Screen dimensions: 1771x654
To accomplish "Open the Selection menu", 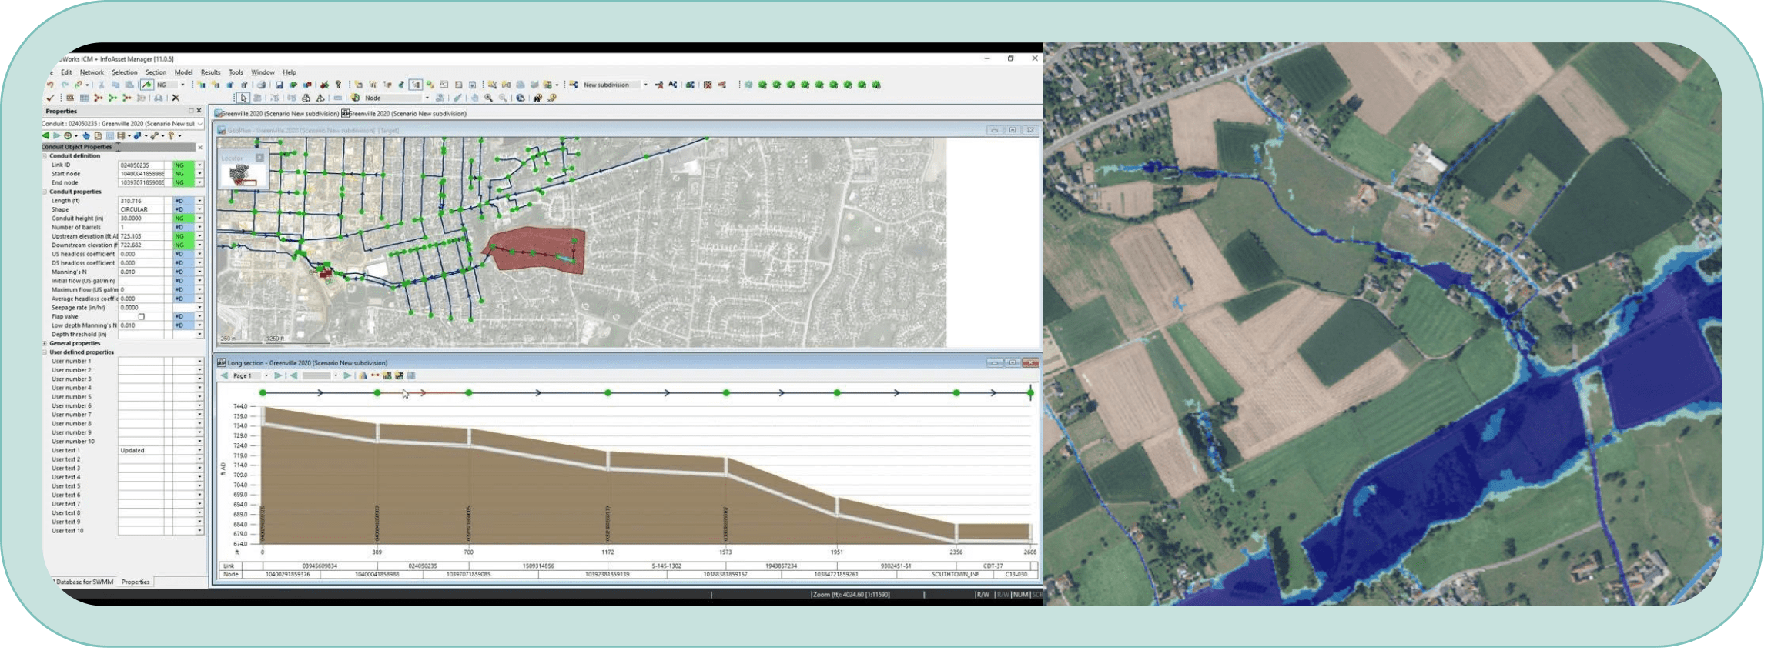I will click(124, 72).
